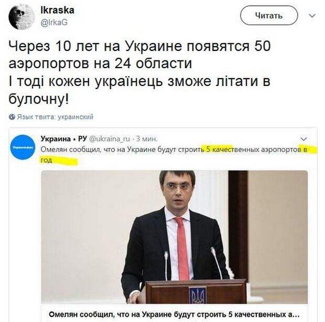
Task: Expand the quoted tweet's chevron menu
Action: click(304, 138)
